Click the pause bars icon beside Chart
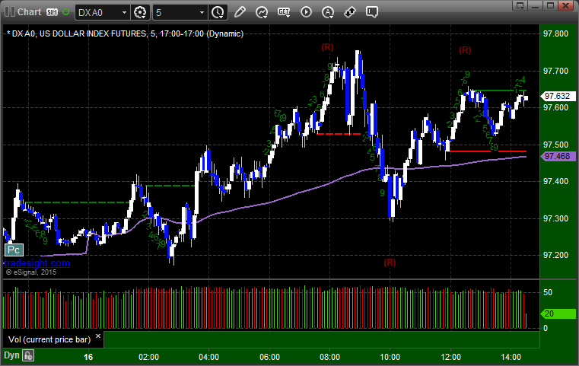 (10, 12)
